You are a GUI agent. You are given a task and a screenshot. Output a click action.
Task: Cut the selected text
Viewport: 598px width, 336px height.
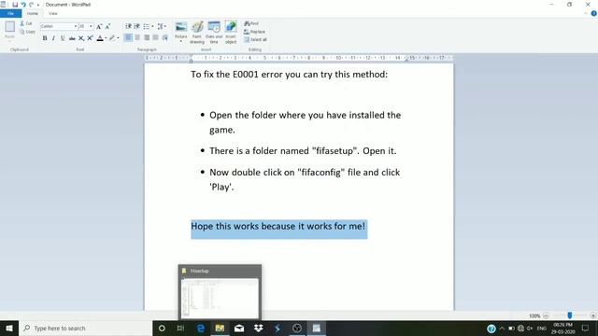pos(26,23)
